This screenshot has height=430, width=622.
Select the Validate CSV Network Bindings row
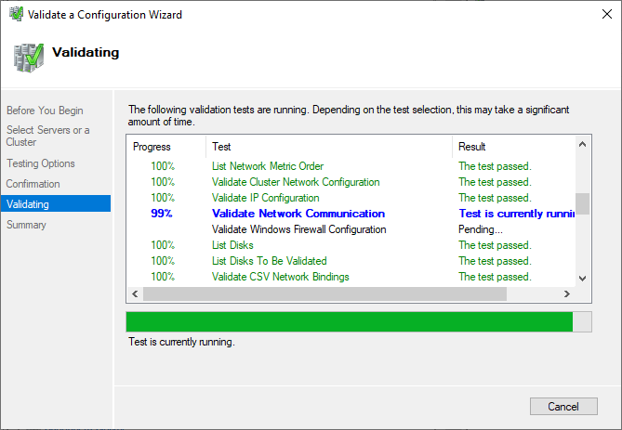coord(280,277)
